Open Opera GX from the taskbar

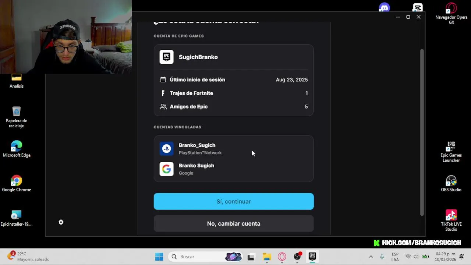pyautogui.click(x=282, y=257)
